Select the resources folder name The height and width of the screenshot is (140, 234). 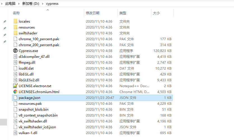pos(27,27)
